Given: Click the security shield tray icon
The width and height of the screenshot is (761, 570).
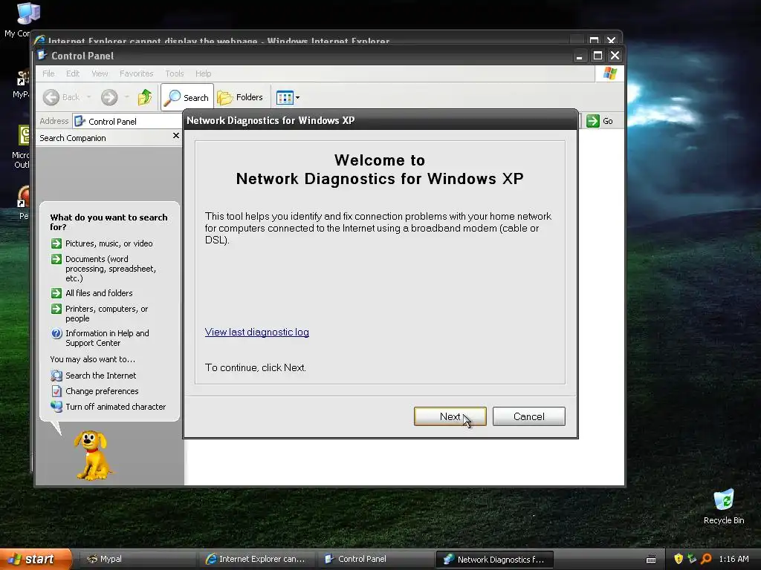Looking at the screenshot, I should pyautogui.click(x=679, y=559).
